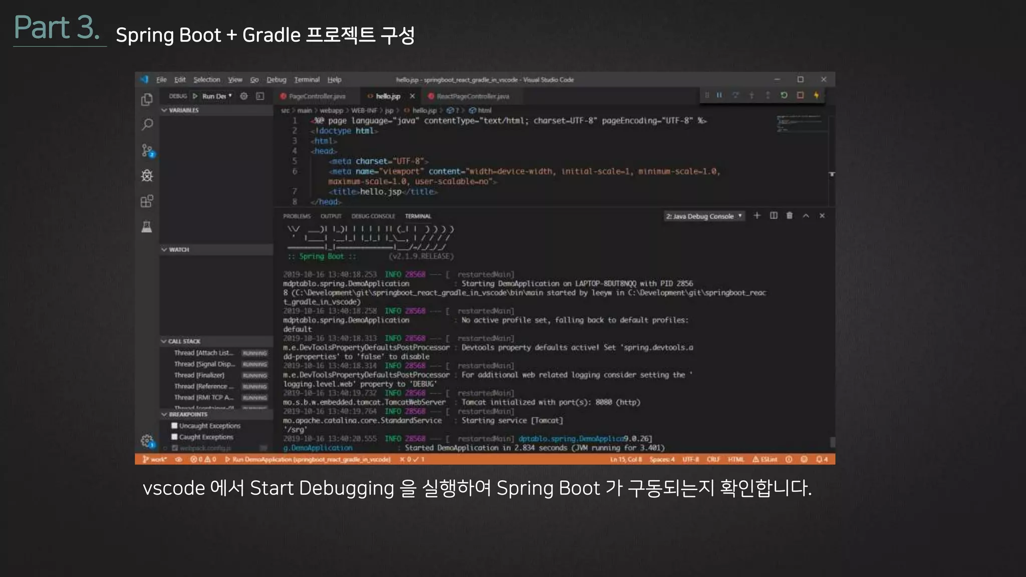Open the Help menu
This screenshot has height=577, width=1026.
[x=334, y=80]
